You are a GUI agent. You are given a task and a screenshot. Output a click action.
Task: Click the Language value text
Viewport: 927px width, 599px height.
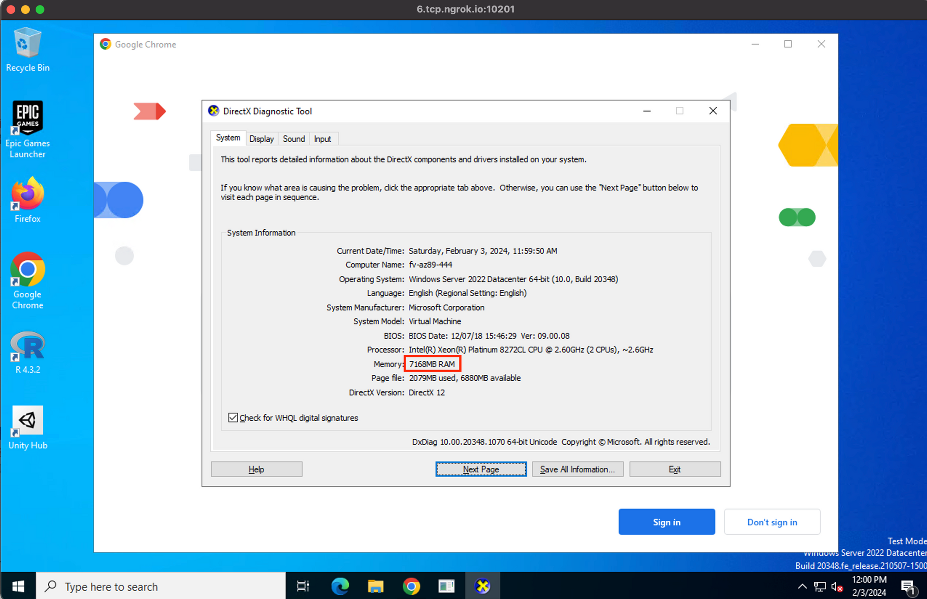click(x=468, y=293)
